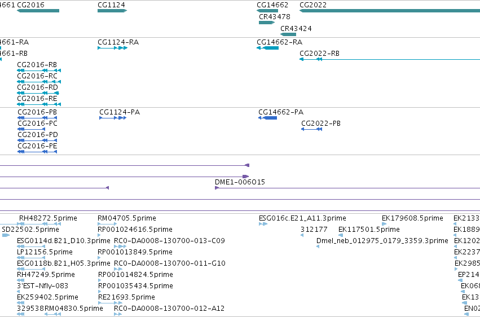Select the CG2022 gene label
Image resolution: width=480 pixels, height=317 pixels.
coord(313,5)
